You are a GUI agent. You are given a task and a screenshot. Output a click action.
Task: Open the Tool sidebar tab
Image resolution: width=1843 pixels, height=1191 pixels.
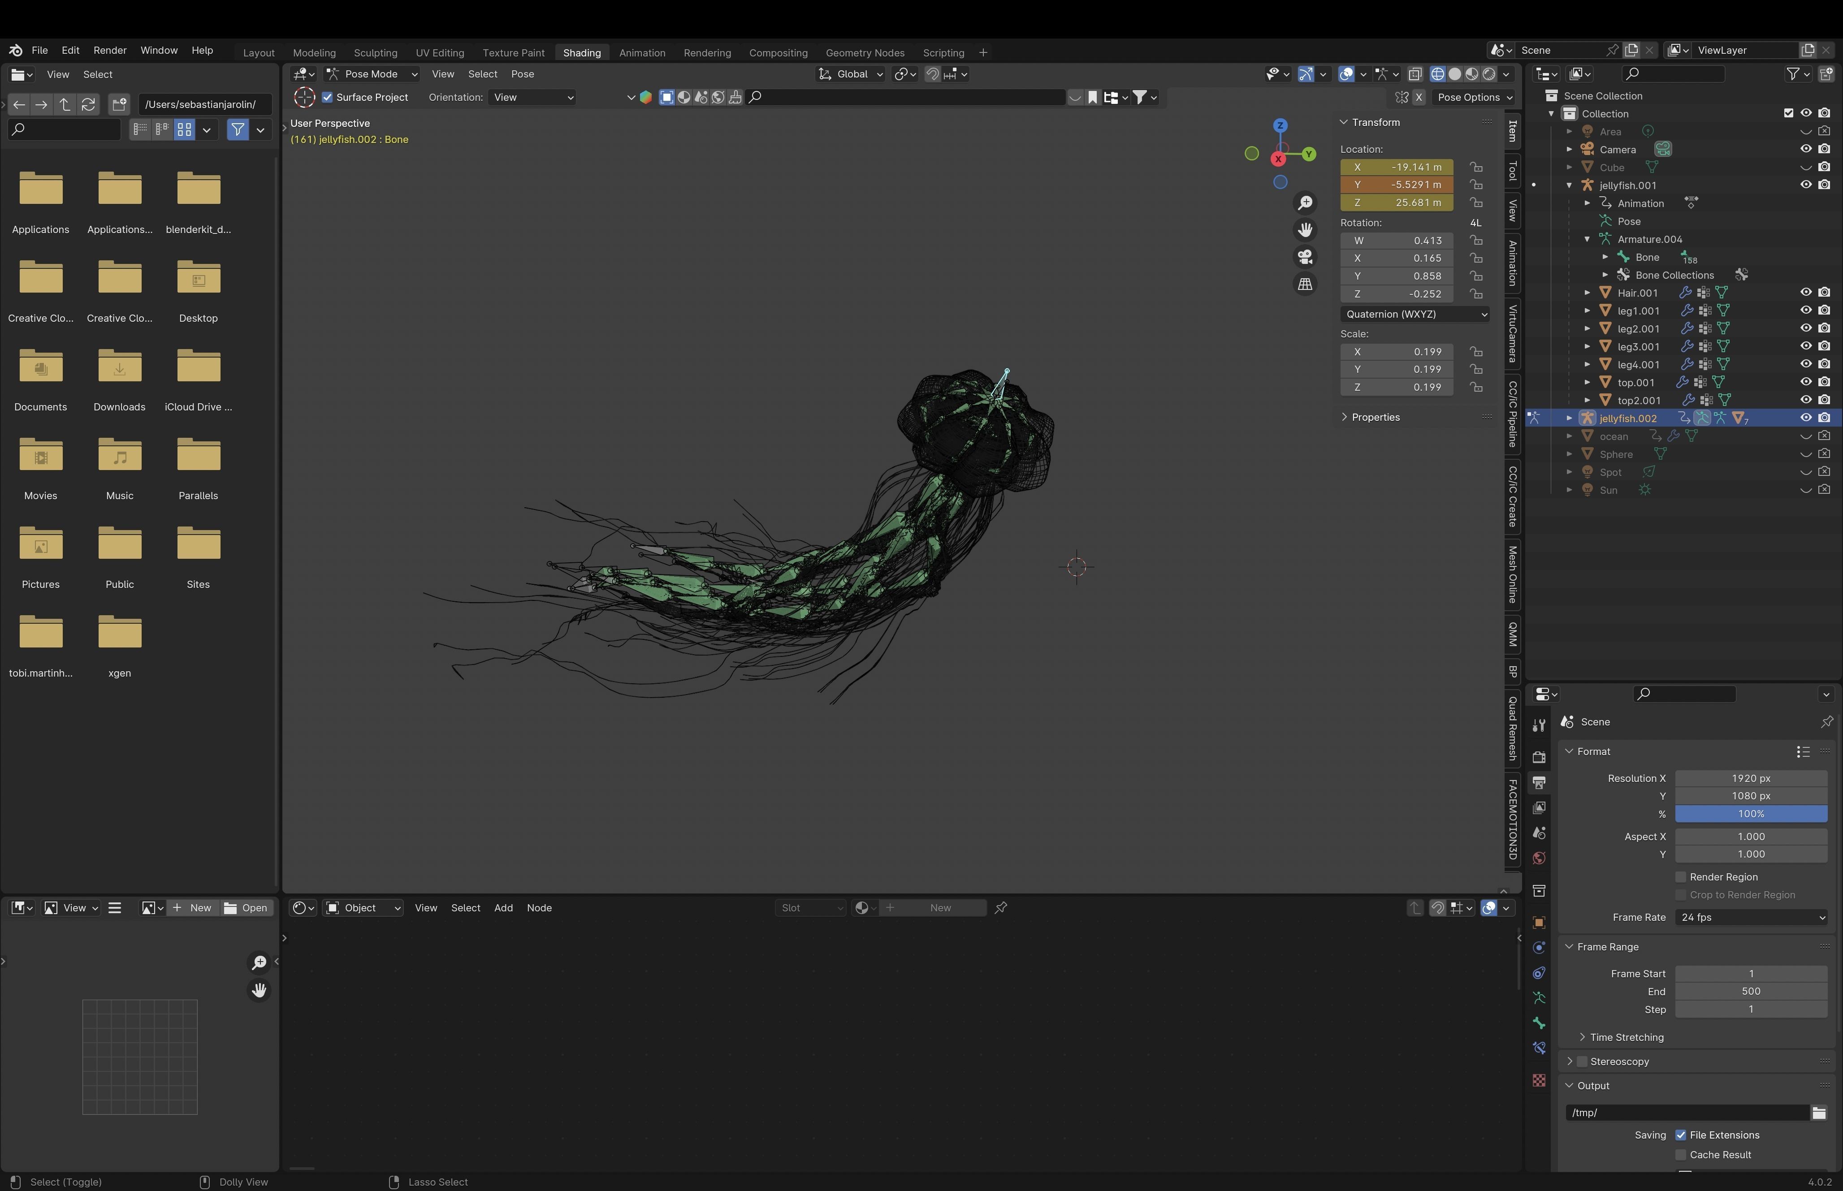click(1513, 171)
